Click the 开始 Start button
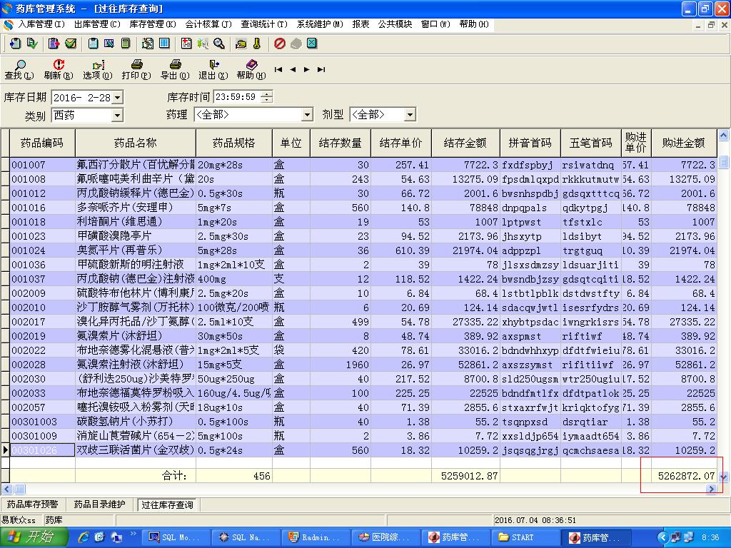 (34, 537)
